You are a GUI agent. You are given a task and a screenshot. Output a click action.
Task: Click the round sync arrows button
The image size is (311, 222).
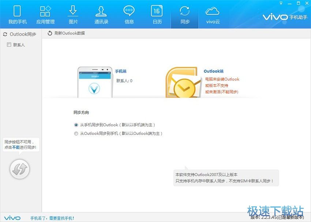[x=20, y=169]
